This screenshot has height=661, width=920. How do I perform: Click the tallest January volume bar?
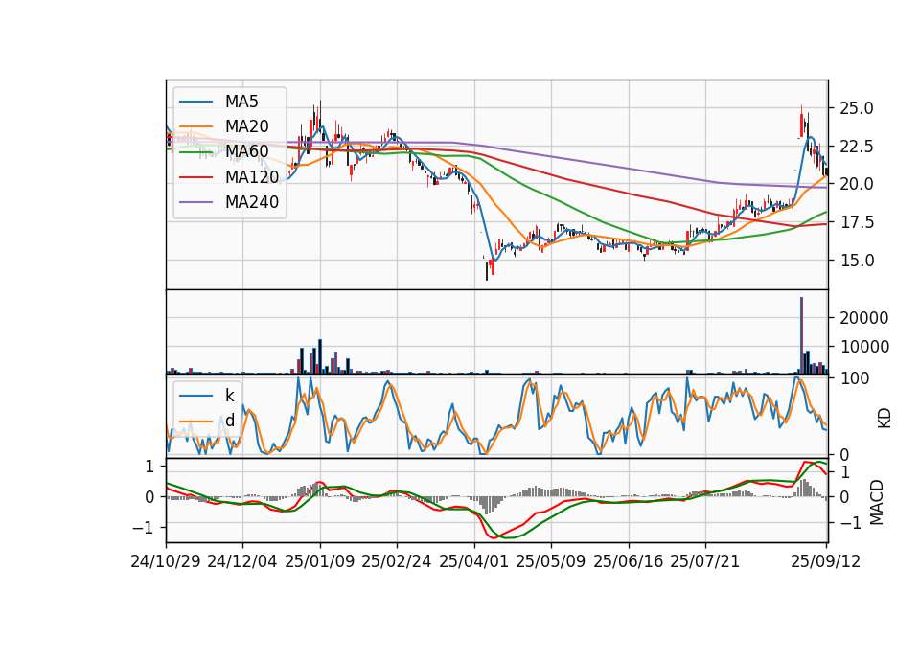click(320, 356)
